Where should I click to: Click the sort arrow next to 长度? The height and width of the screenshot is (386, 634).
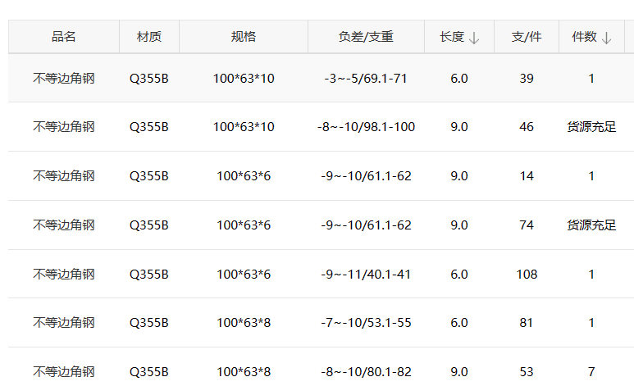(474, 38)
